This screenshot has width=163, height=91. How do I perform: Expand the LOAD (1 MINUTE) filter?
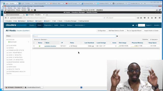click(x=14, y=55)
